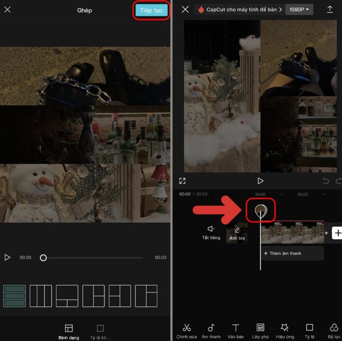The height and width of the screenshot is (341, 342).
Task: Open the Chỉnh sửa scissors tool
Action: (x=186, y=331)
